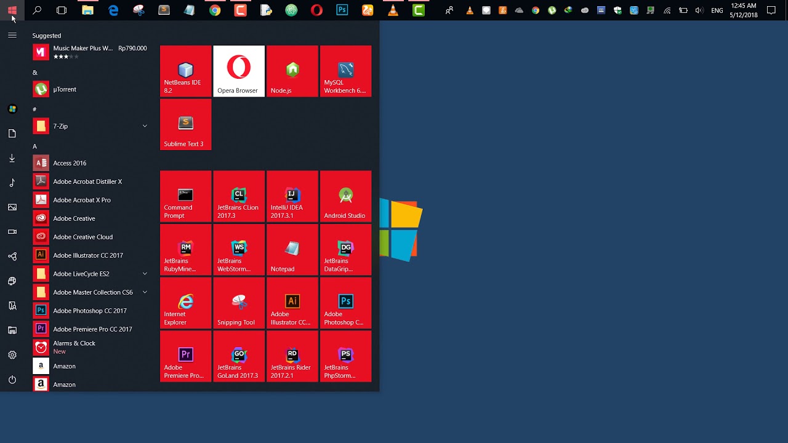Screen dimensions: 788x443
Task: Open the Internet Explorer tile
Action: pyautogui.click(x=185, y=303)
